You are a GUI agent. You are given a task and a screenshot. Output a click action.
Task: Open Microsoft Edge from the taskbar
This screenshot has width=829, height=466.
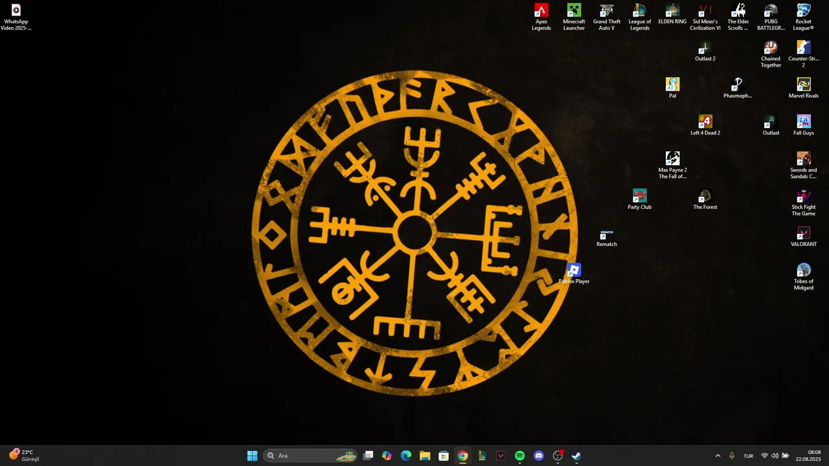click(406, 456)
